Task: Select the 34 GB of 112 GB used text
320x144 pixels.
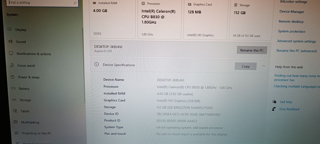Action: pyautogui.click(x=246, y=36)
